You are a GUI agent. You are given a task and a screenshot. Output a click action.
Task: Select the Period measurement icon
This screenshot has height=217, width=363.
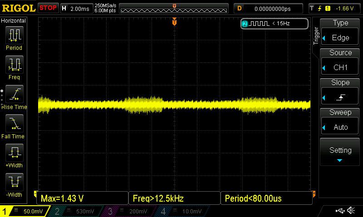click(14, 38)
